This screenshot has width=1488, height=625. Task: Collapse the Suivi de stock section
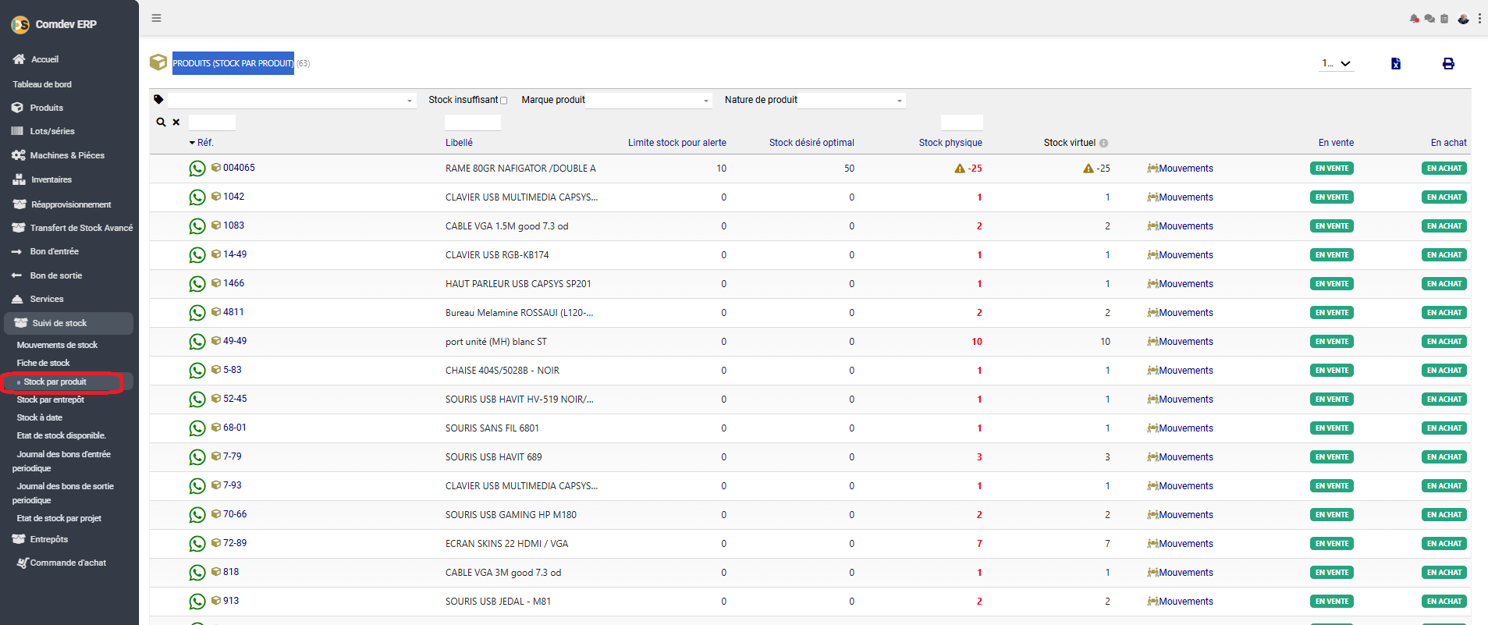coord(69,323)
